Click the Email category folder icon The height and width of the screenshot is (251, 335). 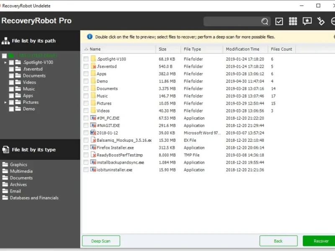click(5, 191)
